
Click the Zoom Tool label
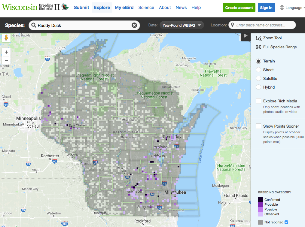[272, 38]
